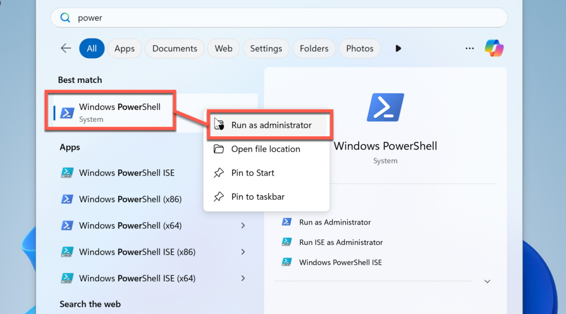This screenshot has width=566, height=314.
Task: Expand Windows PowerShell ISE (x86) chevron
Action: [x=243, y=252]
